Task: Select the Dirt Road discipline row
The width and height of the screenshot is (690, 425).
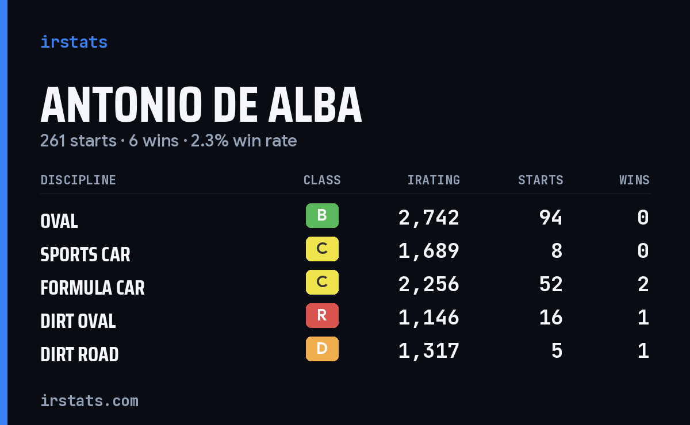Action: (345, 350)
